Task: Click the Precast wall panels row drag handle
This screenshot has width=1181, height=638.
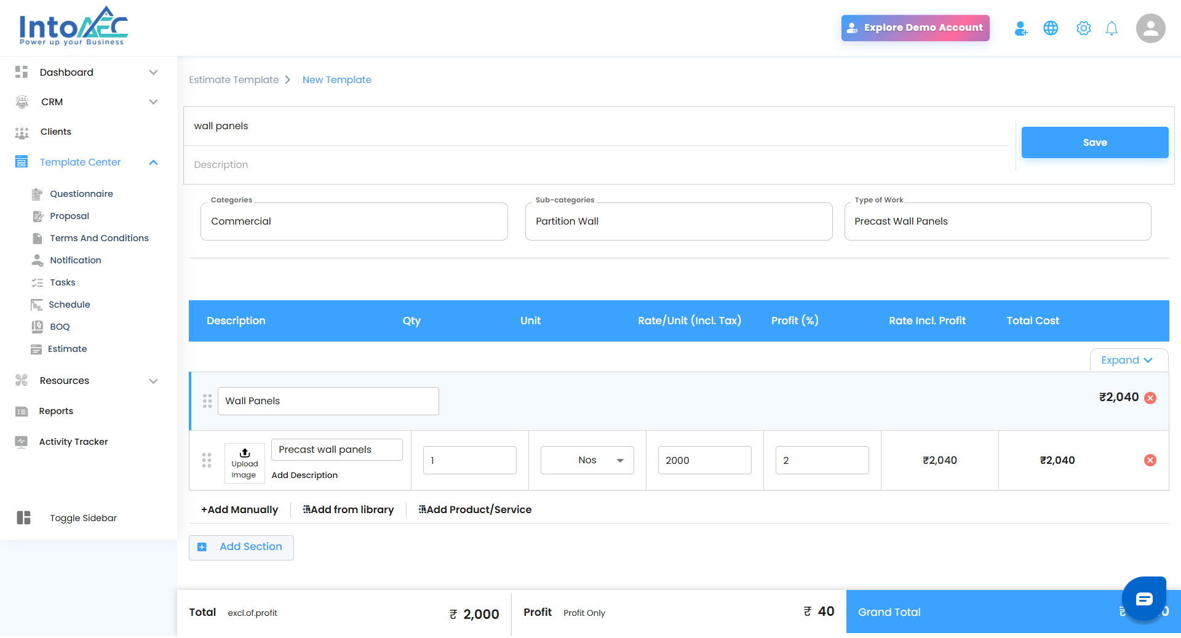Action: (207, 460)
